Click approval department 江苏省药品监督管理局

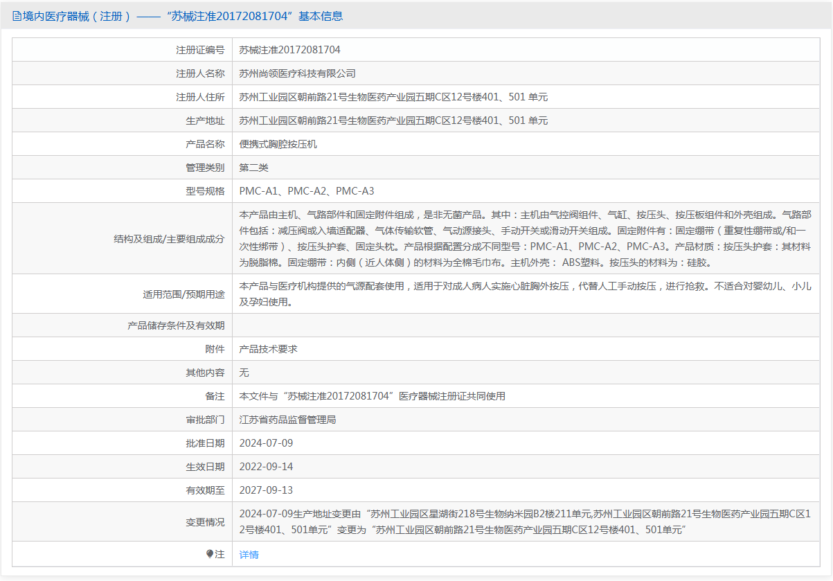coord(287,420)
